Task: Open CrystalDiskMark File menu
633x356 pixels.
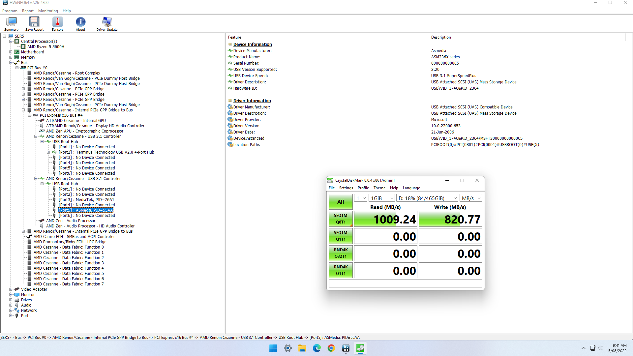Action: tap(332, 188)
